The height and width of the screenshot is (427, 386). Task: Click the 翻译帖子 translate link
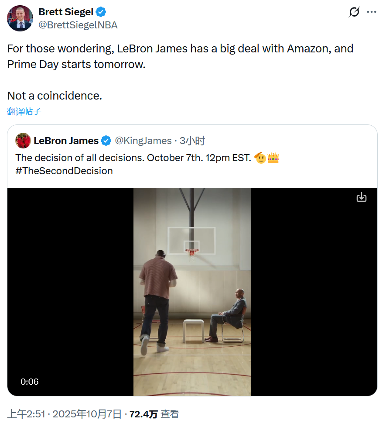[x=24, y=111]
